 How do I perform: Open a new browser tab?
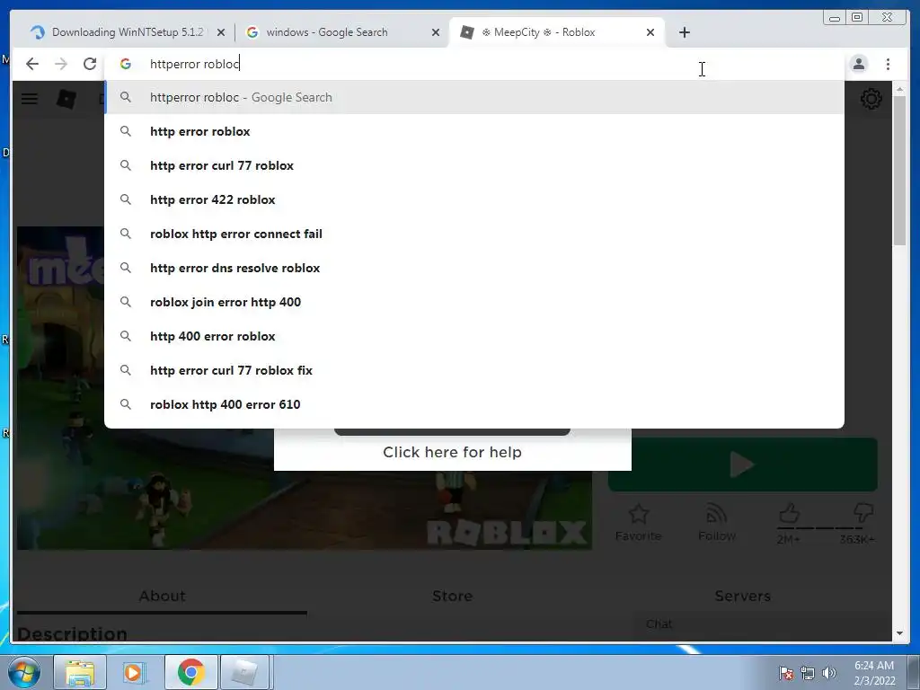click(x=684, y=32)
